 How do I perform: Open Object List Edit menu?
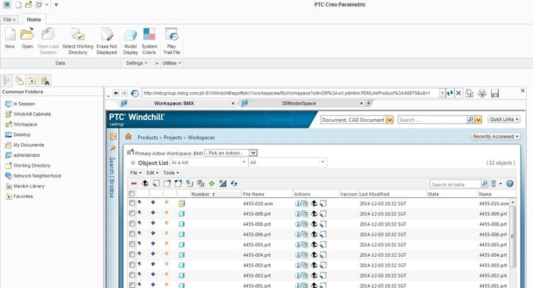pyautogui.click(x=152, y=173)
